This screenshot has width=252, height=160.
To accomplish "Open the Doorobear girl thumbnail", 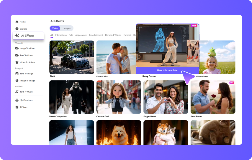I will click(x=217, y=57).
